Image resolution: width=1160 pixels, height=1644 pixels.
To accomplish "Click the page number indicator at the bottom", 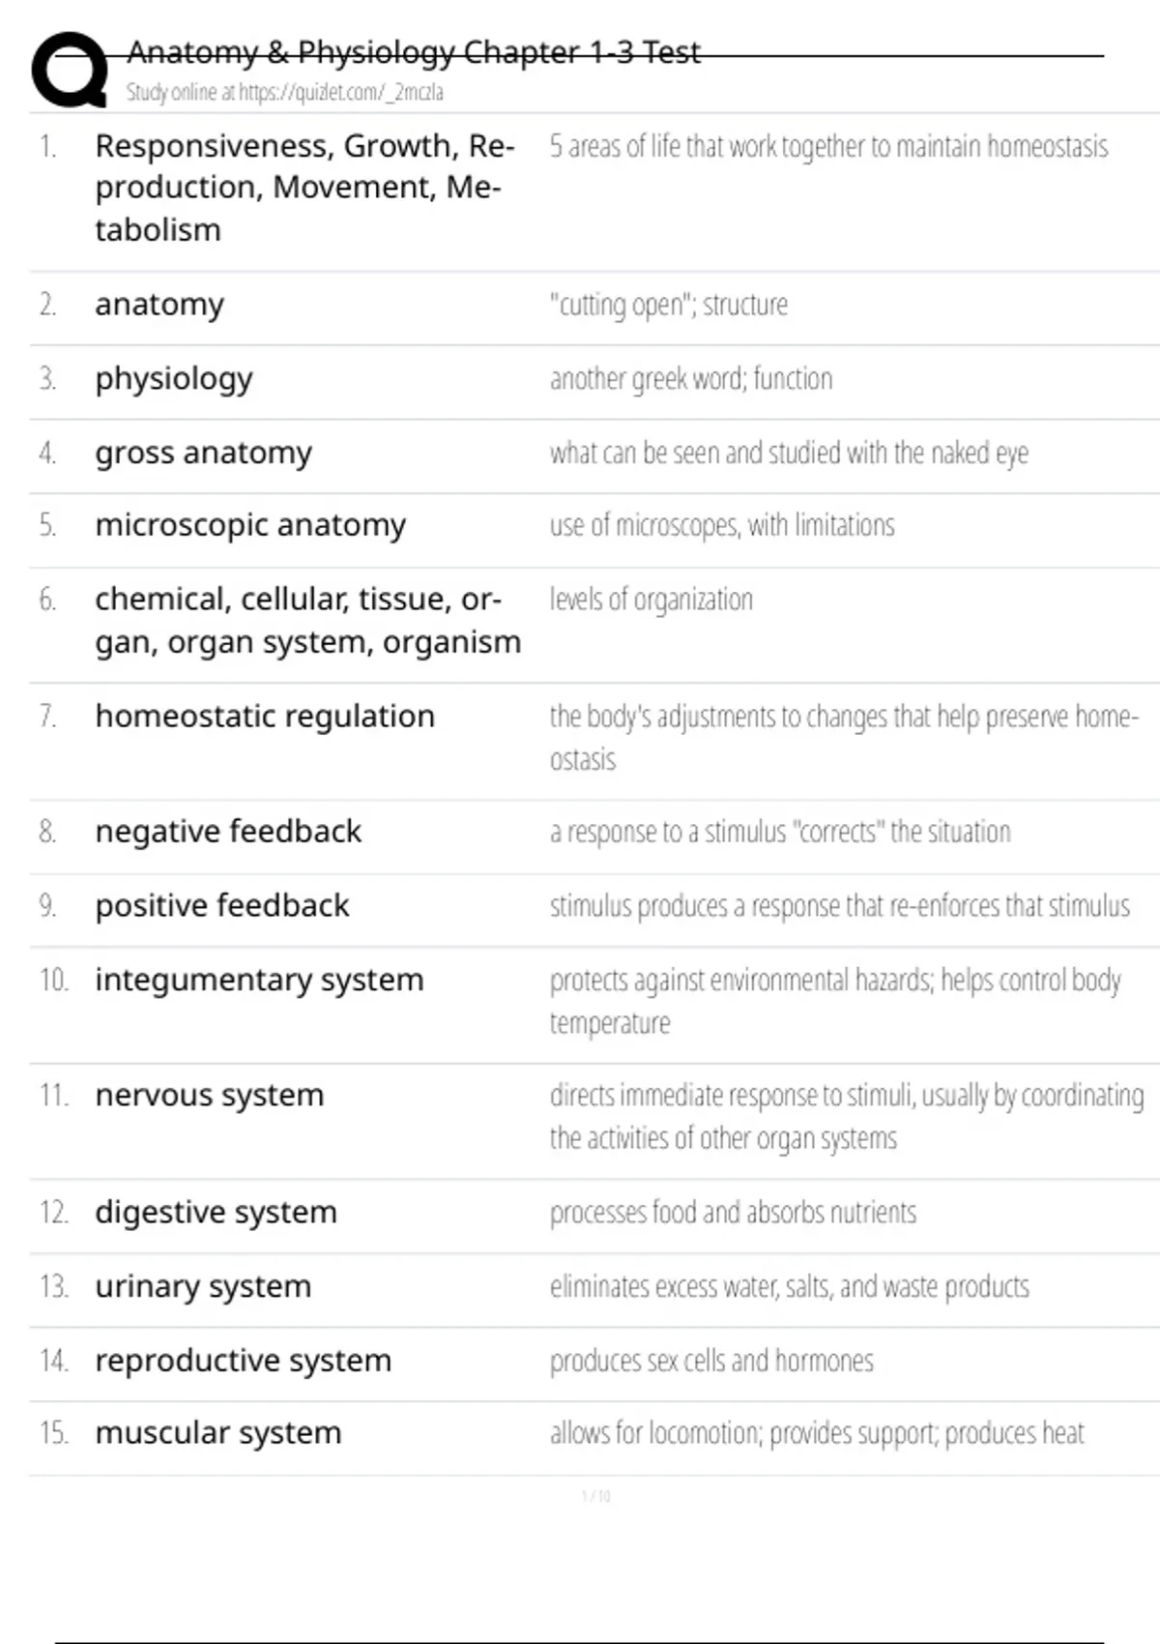I will 595,1496.
